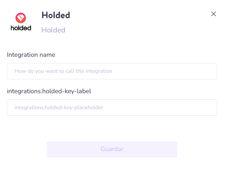Screen dimensions: 226x170
Task: Close the Holded integration dialog
Action: point(214,14)
